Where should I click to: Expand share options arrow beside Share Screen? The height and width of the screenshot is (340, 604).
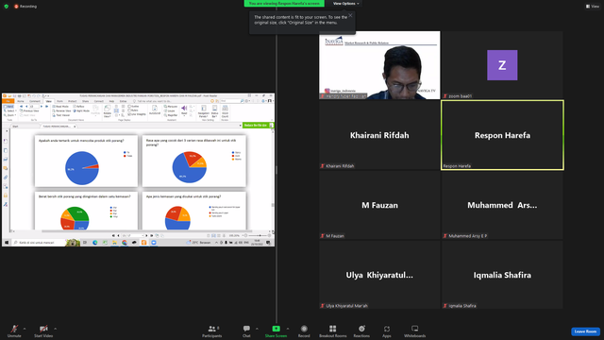(x=288, y=329)
